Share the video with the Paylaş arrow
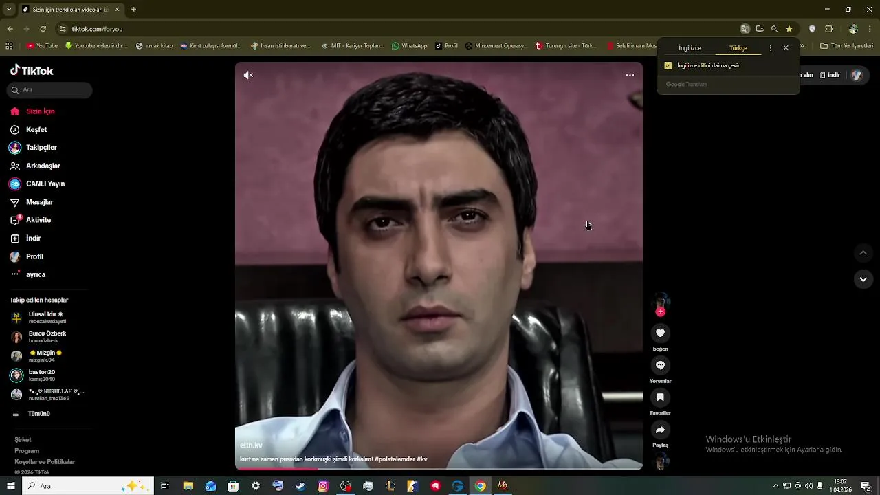880x495 pixels. 660,430
